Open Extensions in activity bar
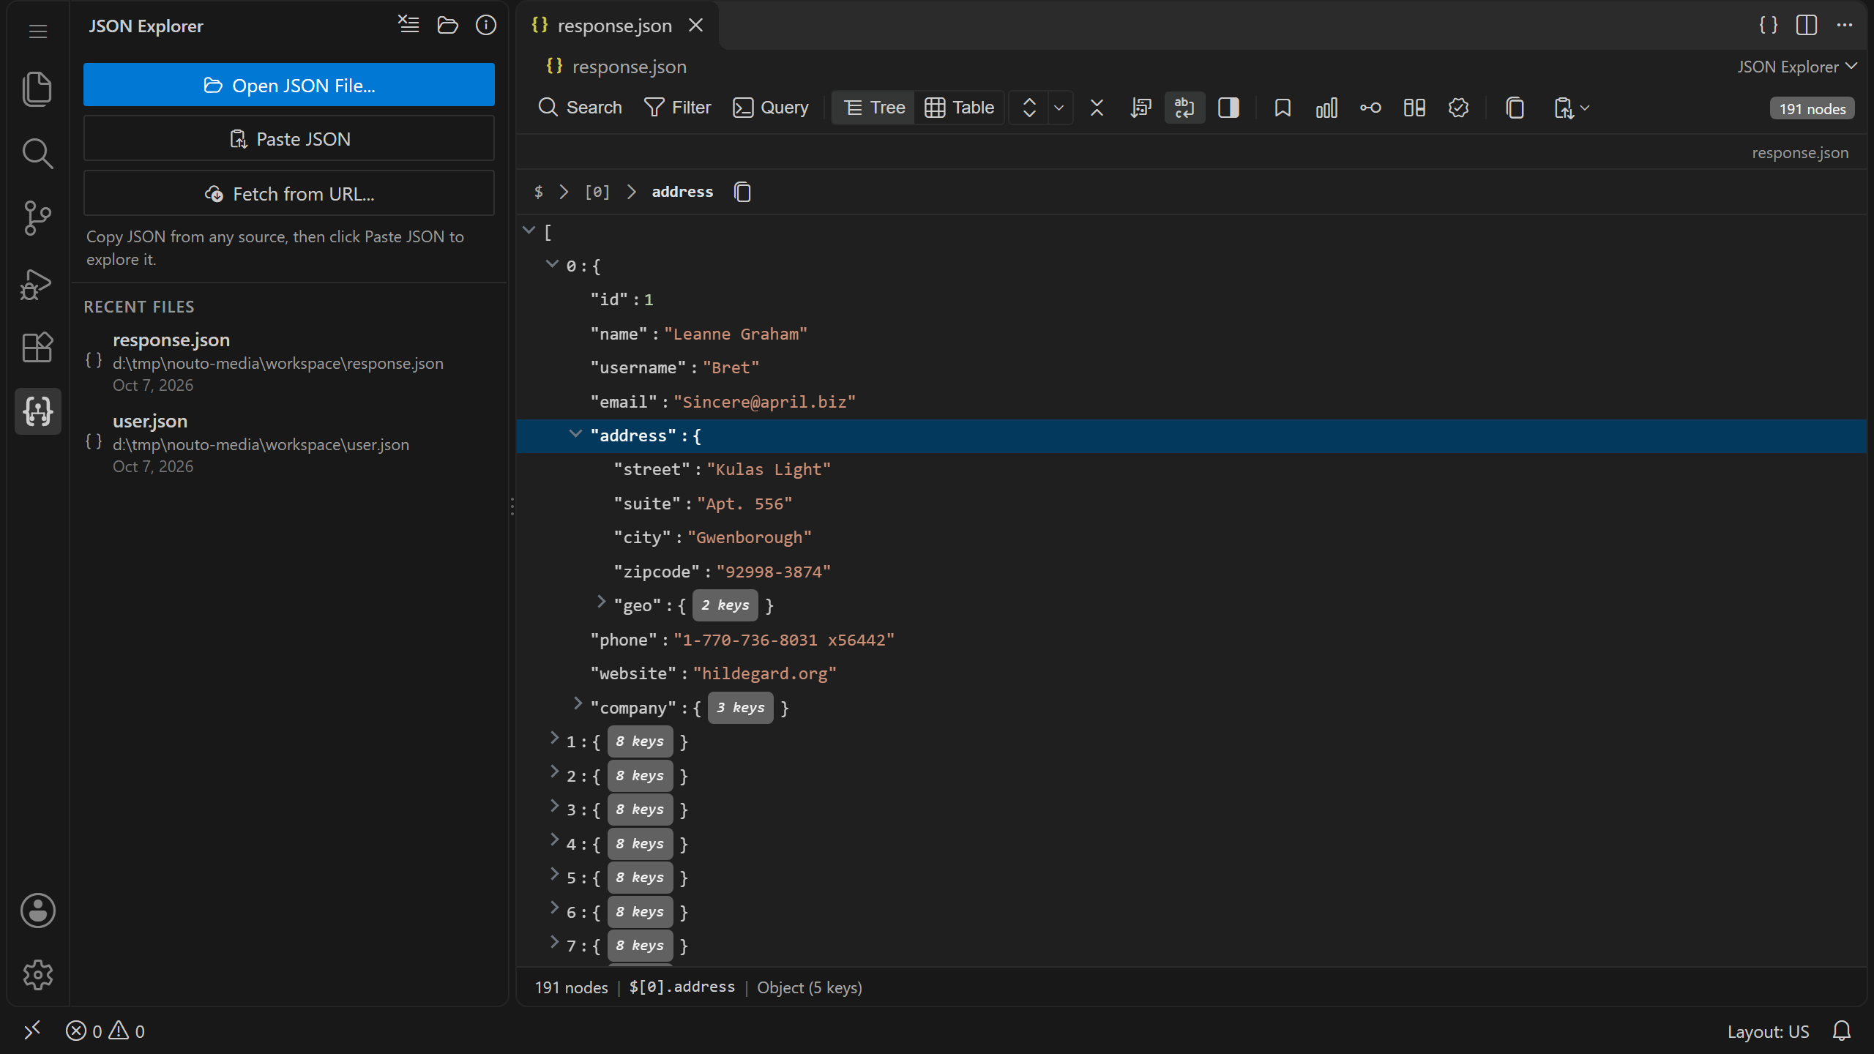 point(37,348)
